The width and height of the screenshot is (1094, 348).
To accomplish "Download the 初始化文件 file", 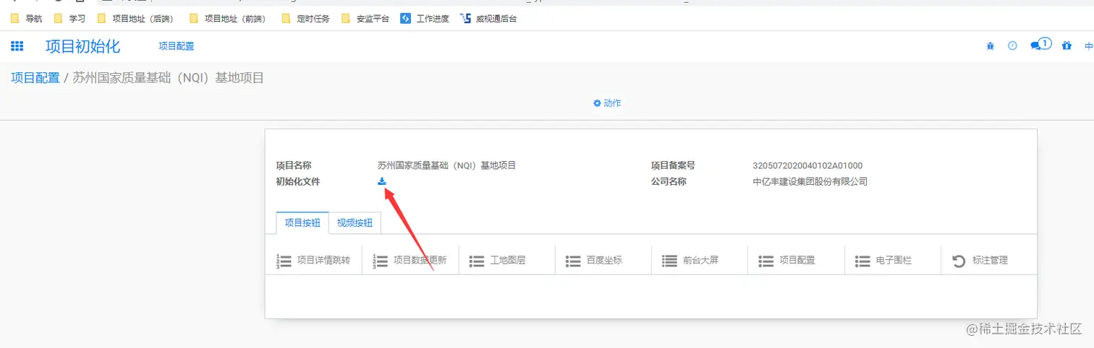I will pos(382,181).
